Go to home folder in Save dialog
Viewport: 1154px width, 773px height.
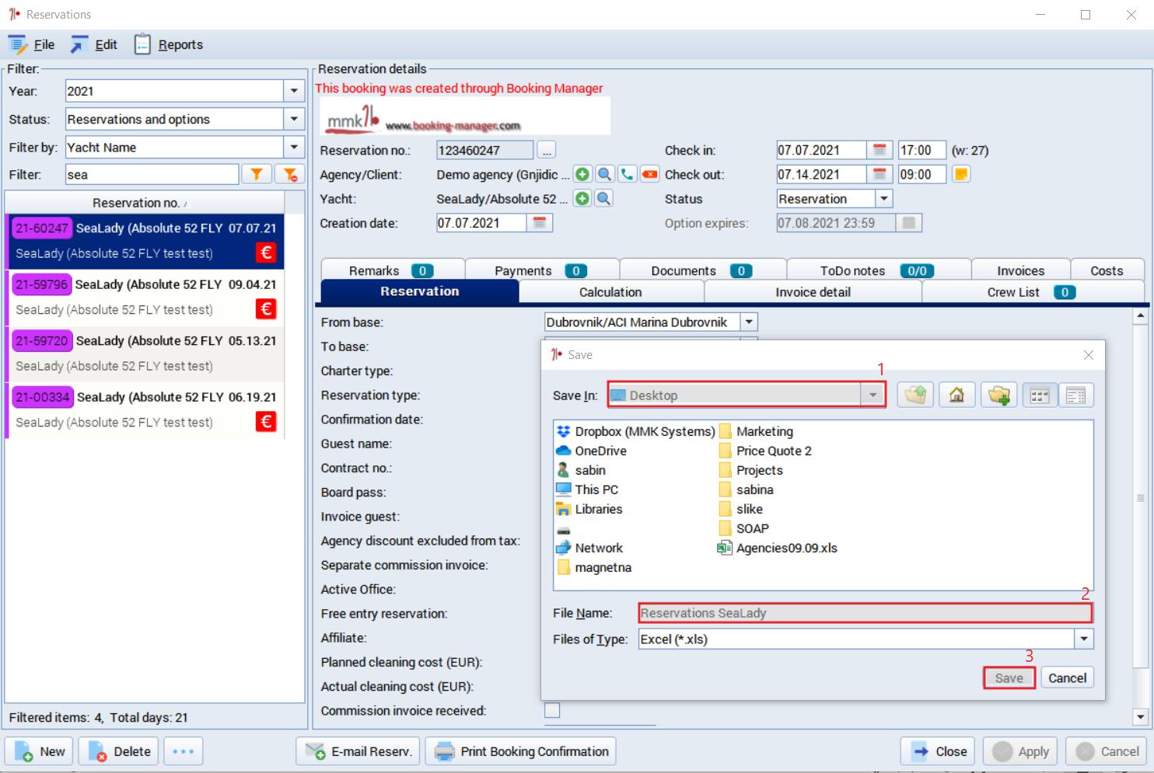click(956, 395)
